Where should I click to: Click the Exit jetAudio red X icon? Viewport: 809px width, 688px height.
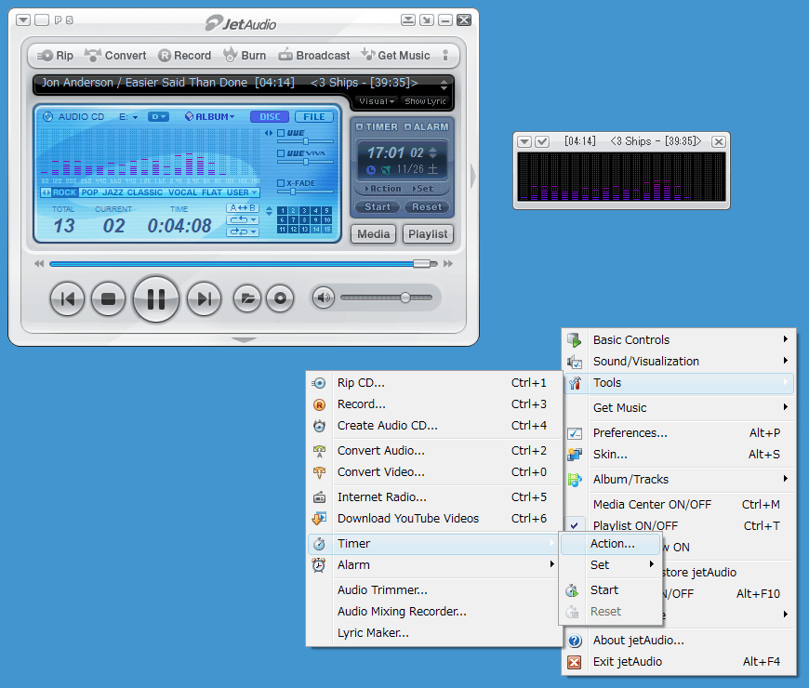(575, 662)
